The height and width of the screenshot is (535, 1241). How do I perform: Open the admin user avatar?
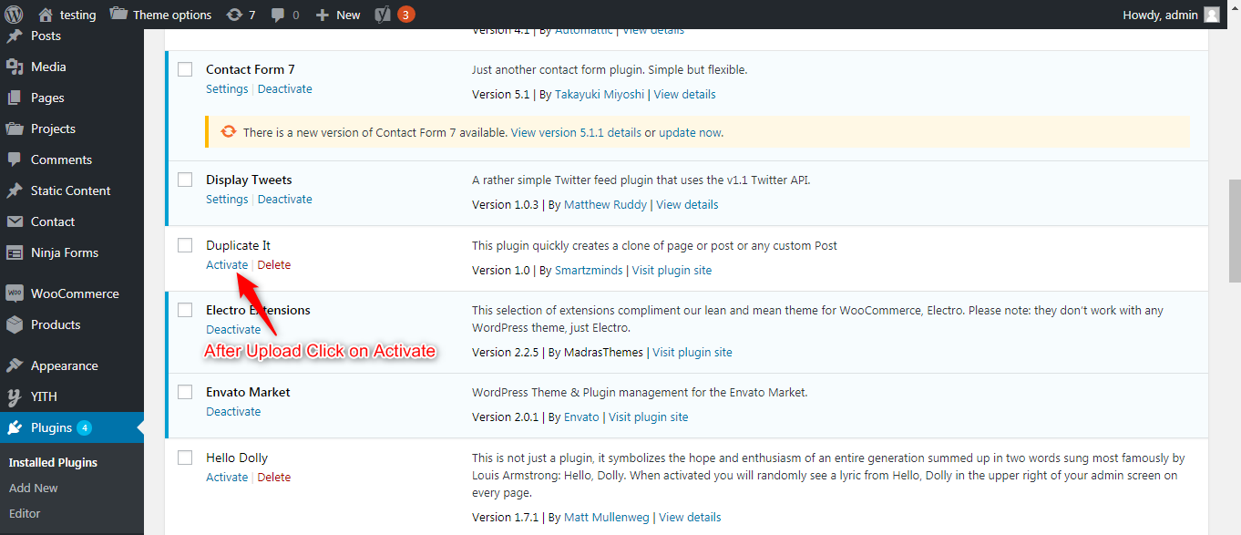[x=1211, y=15]
